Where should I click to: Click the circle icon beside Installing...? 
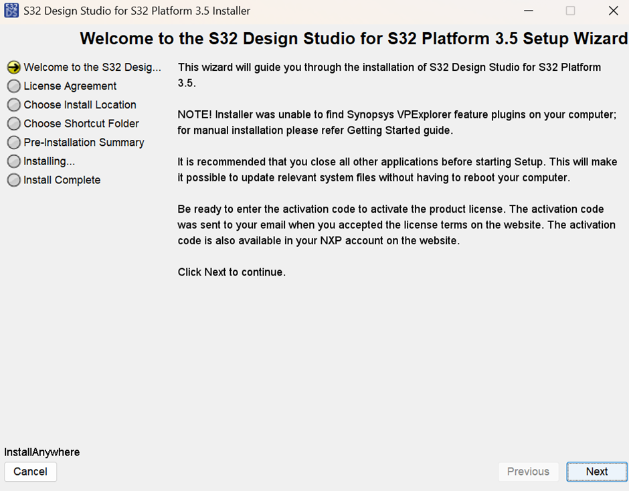[13, 161]
